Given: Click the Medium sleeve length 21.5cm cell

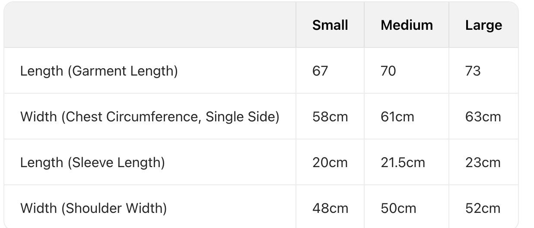Looking at the screenshot, I should point(403,162).
